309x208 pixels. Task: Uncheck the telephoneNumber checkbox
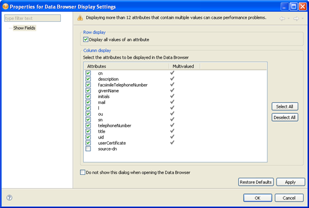88,126
